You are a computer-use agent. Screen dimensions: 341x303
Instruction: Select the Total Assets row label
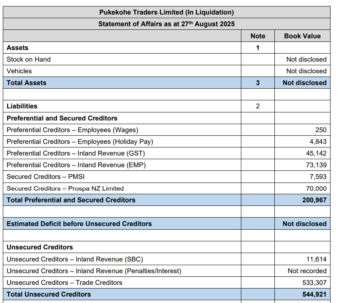point(27,83)
